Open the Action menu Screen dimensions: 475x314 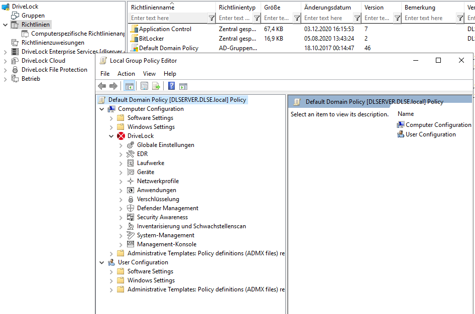click(126, 74)
